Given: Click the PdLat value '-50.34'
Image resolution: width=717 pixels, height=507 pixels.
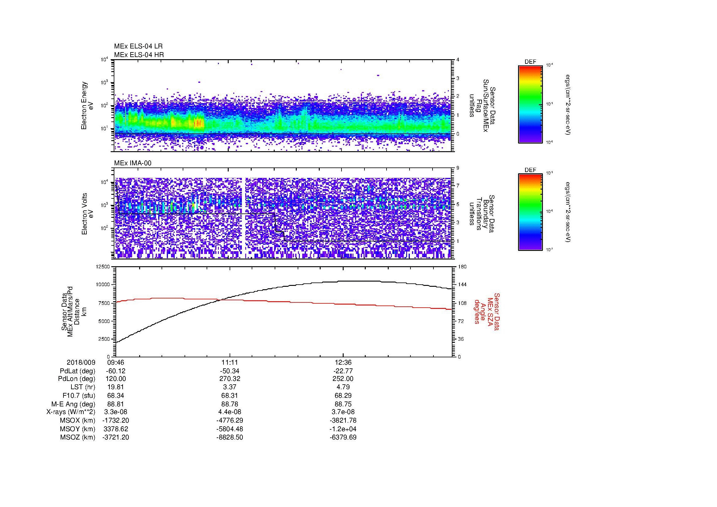Looking at the screenshot, I should click(230, 371).
